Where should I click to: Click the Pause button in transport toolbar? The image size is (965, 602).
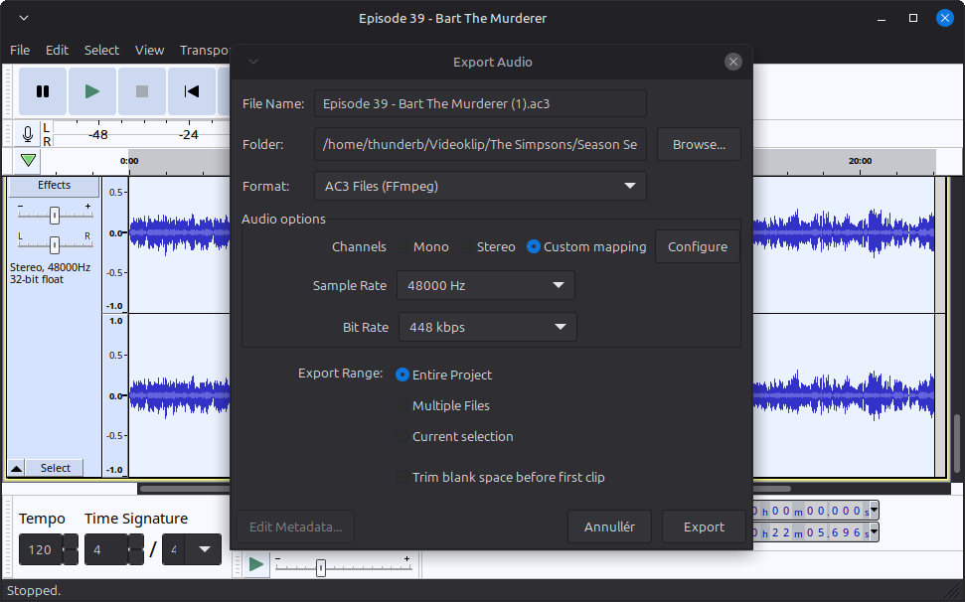point(43,91)
